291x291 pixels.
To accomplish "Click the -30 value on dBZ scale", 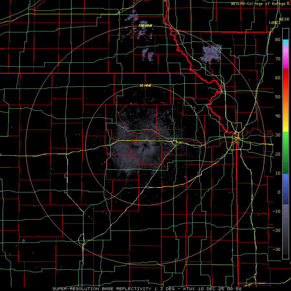I will 276,249.
